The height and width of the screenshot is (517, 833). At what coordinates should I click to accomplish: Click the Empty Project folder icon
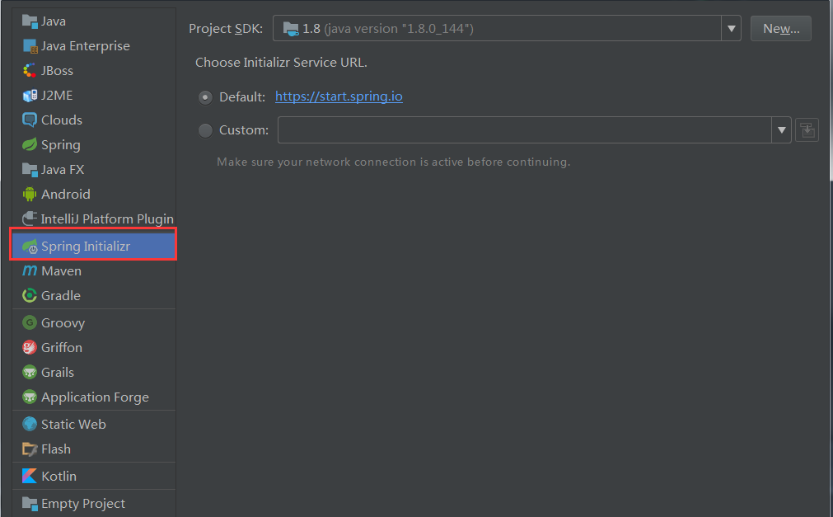[x=30, y=503]
